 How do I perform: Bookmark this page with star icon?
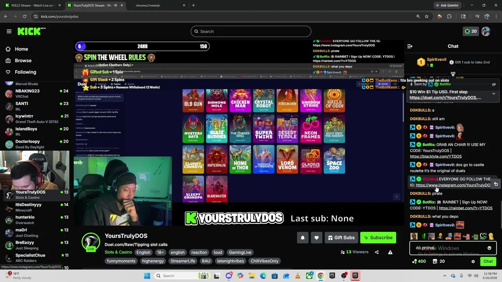pyautogui.click(x=427, y=16)
